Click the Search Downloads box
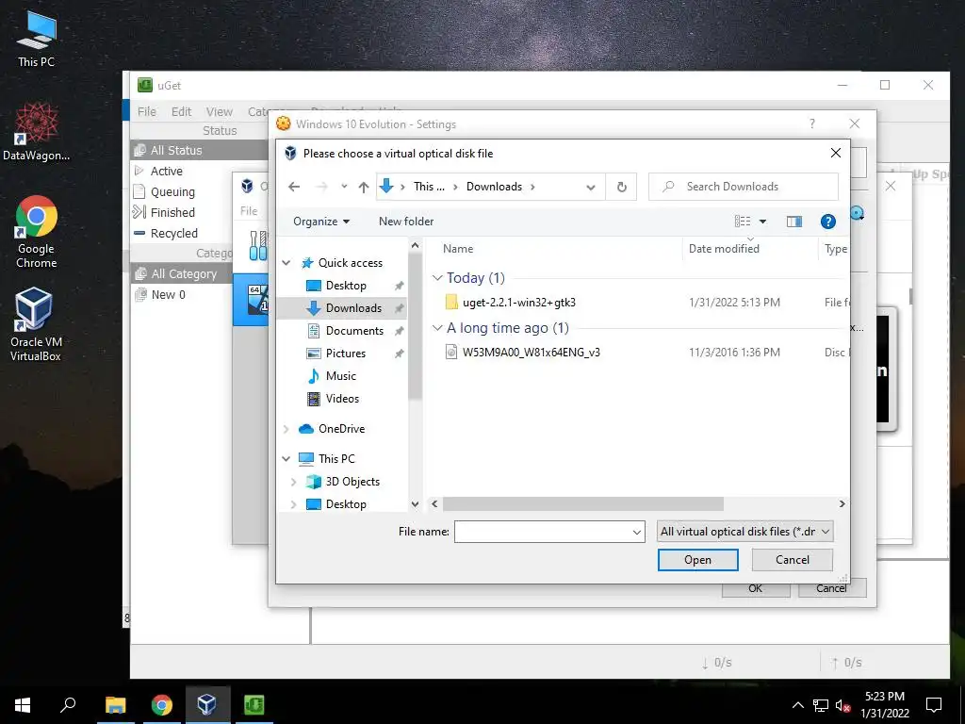 click(x=744, y=187)
